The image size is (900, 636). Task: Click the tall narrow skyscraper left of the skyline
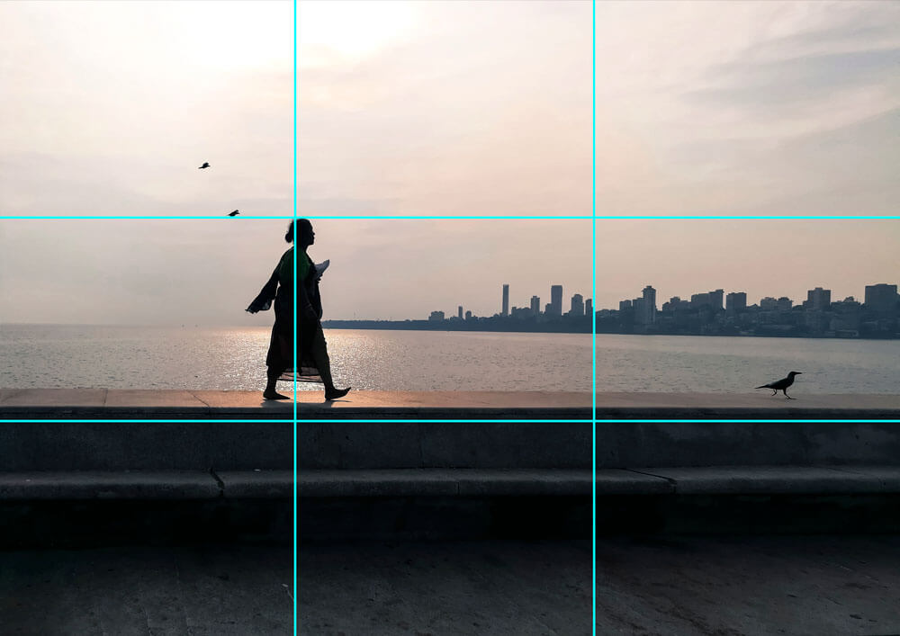(505, 300)
